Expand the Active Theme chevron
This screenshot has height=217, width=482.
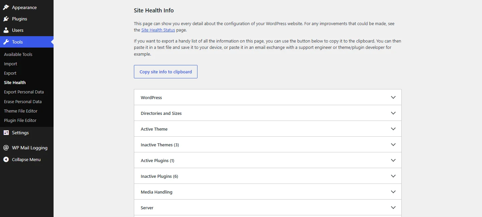click(393, 129)
